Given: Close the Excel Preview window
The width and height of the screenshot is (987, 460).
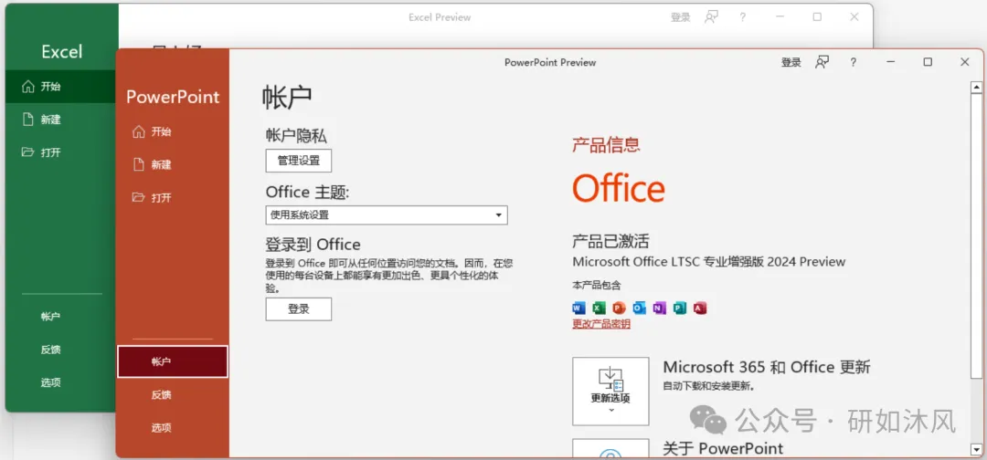Looking at the screenshot, I should (x=854, y=17).
